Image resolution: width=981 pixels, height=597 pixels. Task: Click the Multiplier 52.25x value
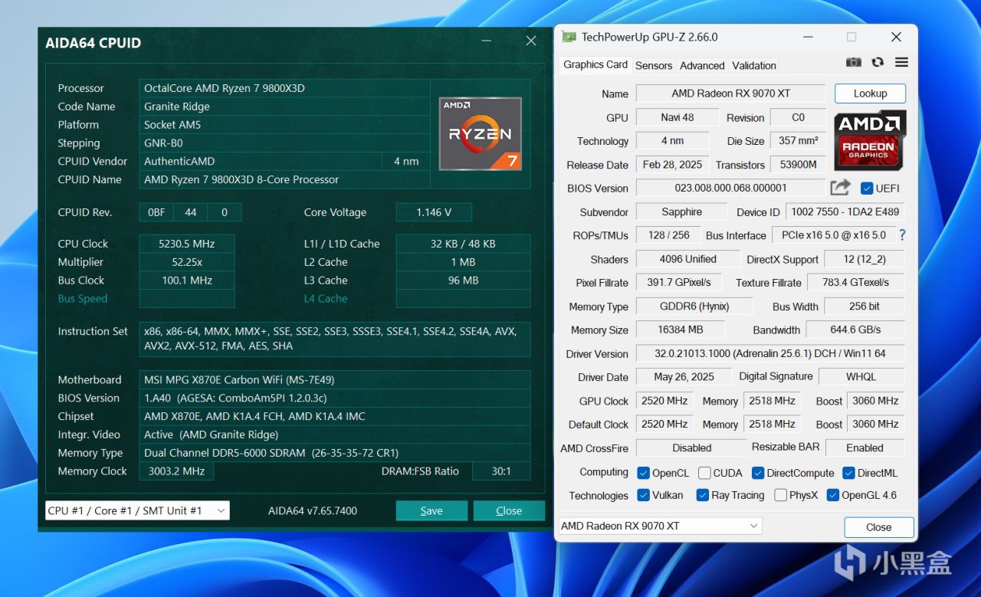tap(187, 262)
